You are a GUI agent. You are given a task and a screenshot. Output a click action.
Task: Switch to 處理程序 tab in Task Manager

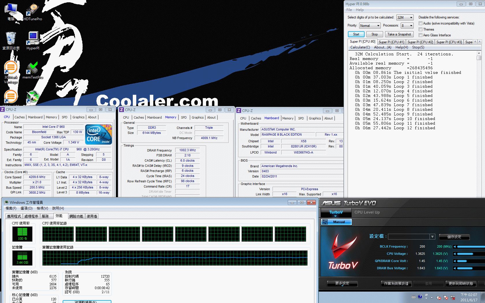(x=31, y=216)
